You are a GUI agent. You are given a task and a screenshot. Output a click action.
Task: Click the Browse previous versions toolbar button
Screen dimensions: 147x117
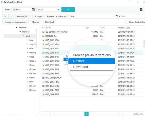point(16,22)
